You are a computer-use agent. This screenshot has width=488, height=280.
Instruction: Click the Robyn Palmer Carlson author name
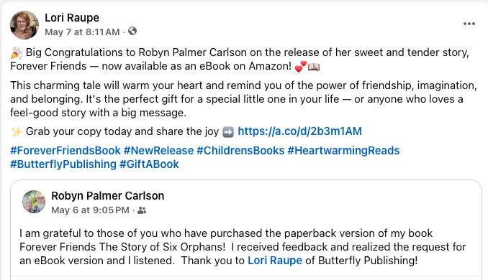click(108, 196)
